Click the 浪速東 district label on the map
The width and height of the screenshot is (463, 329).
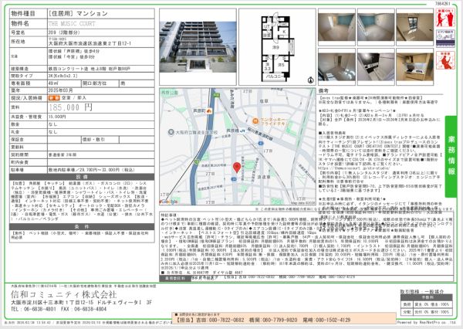[x=263, y=177]
